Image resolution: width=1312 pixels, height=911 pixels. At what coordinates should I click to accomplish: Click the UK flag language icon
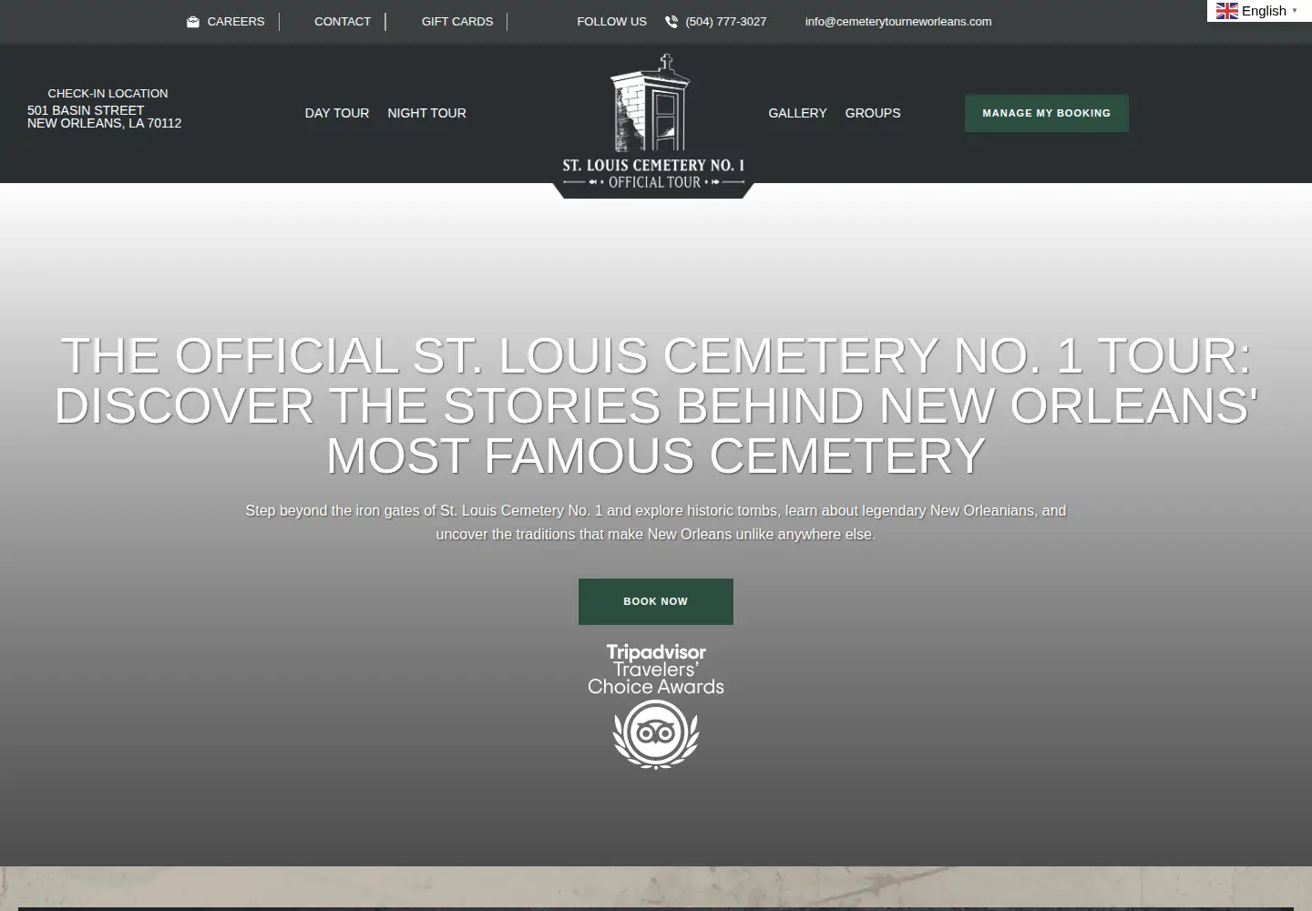click(1226, 11)
